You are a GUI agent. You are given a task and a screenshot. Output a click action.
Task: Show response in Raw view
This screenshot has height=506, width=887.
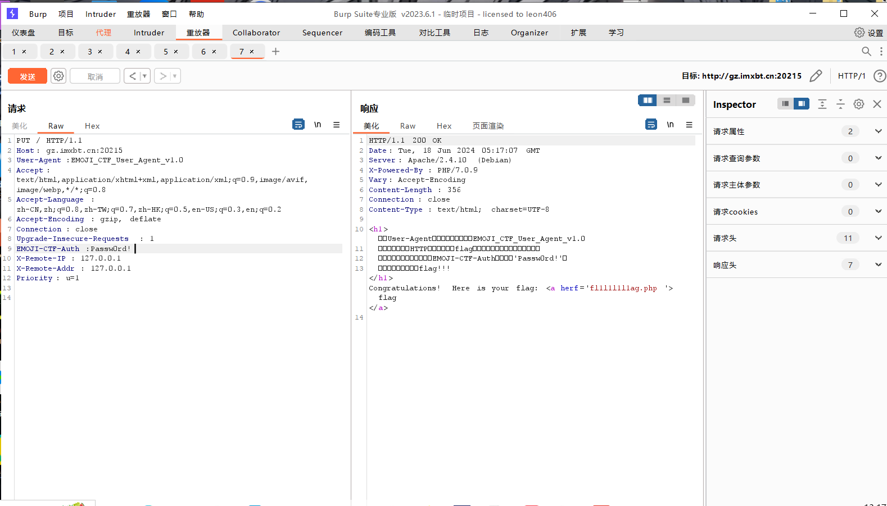[408, 126]
